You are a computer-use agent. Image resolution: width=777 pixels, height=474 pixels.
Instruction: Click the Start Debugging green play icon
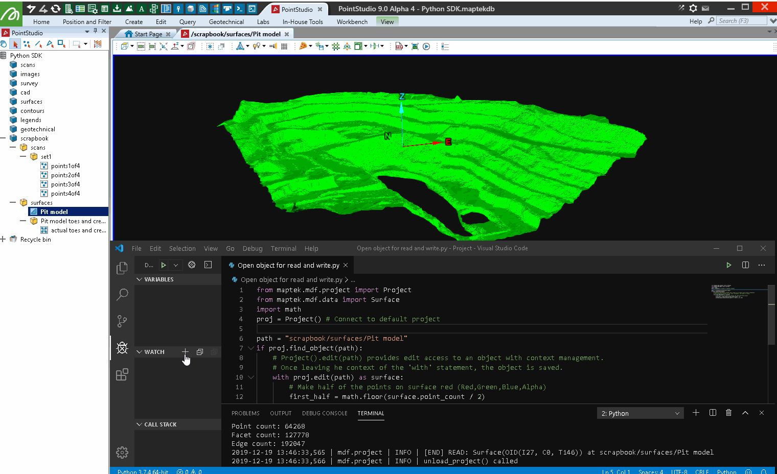coord(164,265)
